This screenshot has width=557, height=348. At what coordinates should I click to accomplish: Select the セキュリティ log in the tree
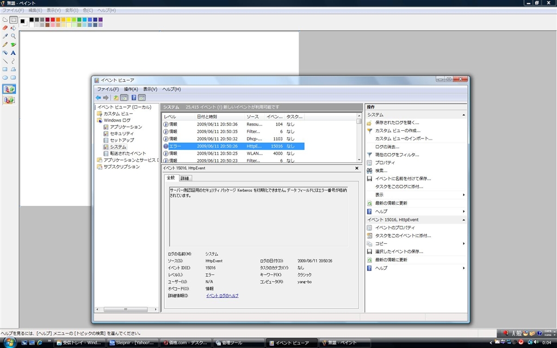[121, 134]
